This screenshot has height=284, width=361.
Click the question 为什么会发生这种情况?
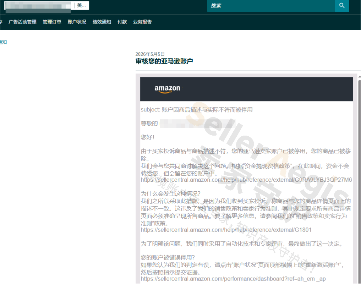[171, 193]
